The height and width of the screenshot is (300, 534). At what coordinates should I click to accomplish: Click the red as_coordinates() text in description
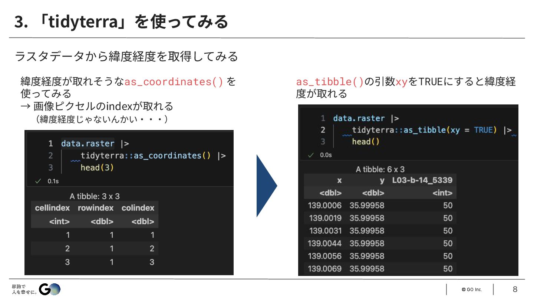[174, 81]
